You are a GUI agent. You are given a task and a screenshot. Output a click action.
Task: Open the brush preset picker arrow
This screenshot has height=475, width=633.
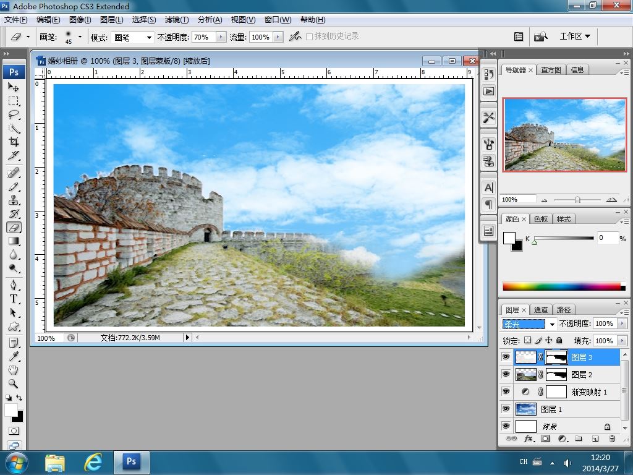(x=80, y=36)
